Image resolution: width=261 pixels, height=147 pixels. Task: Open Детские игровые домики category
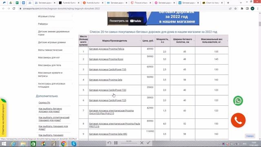(52, 42)
